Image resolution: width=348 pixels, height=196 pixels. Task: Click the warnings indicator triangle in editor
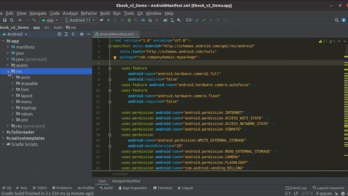click(x=320, y=41)
